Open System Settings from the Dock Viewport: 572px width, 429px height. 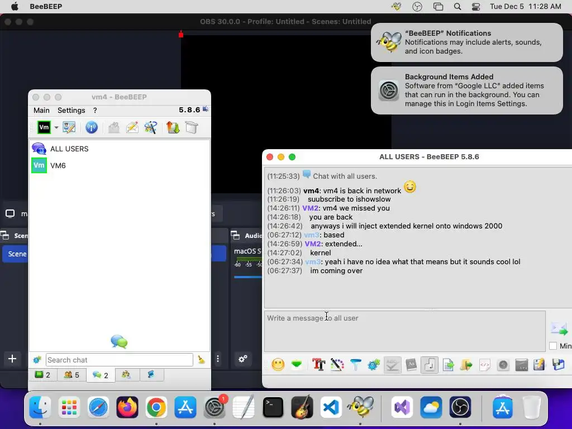(215, 407)
